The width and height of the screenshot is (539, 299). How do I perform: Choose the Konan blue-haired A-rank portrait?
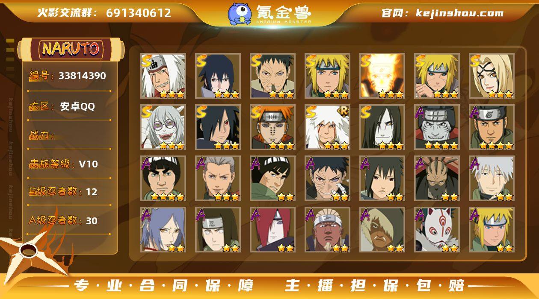tap(163, 230)
